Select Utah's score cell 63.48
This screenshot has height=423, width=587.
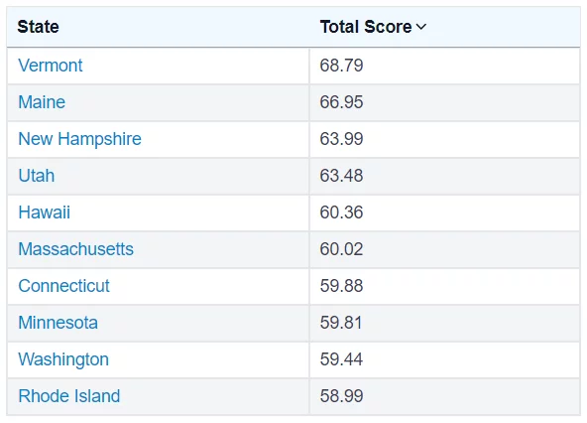click(x=445, y=176)
